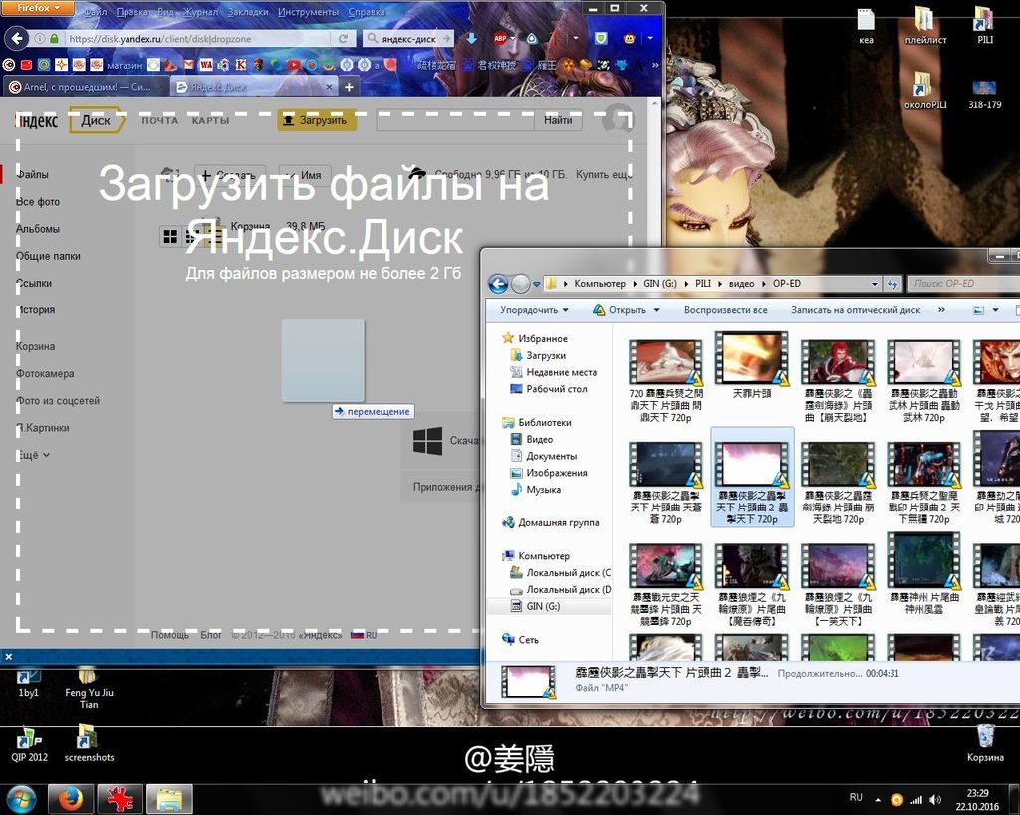Click the Explorer forward navigation button
This screenshot has width=1020, height=815.
[520, 284]
